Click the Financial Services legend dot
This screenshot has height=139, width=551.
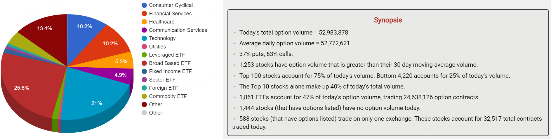144,14
